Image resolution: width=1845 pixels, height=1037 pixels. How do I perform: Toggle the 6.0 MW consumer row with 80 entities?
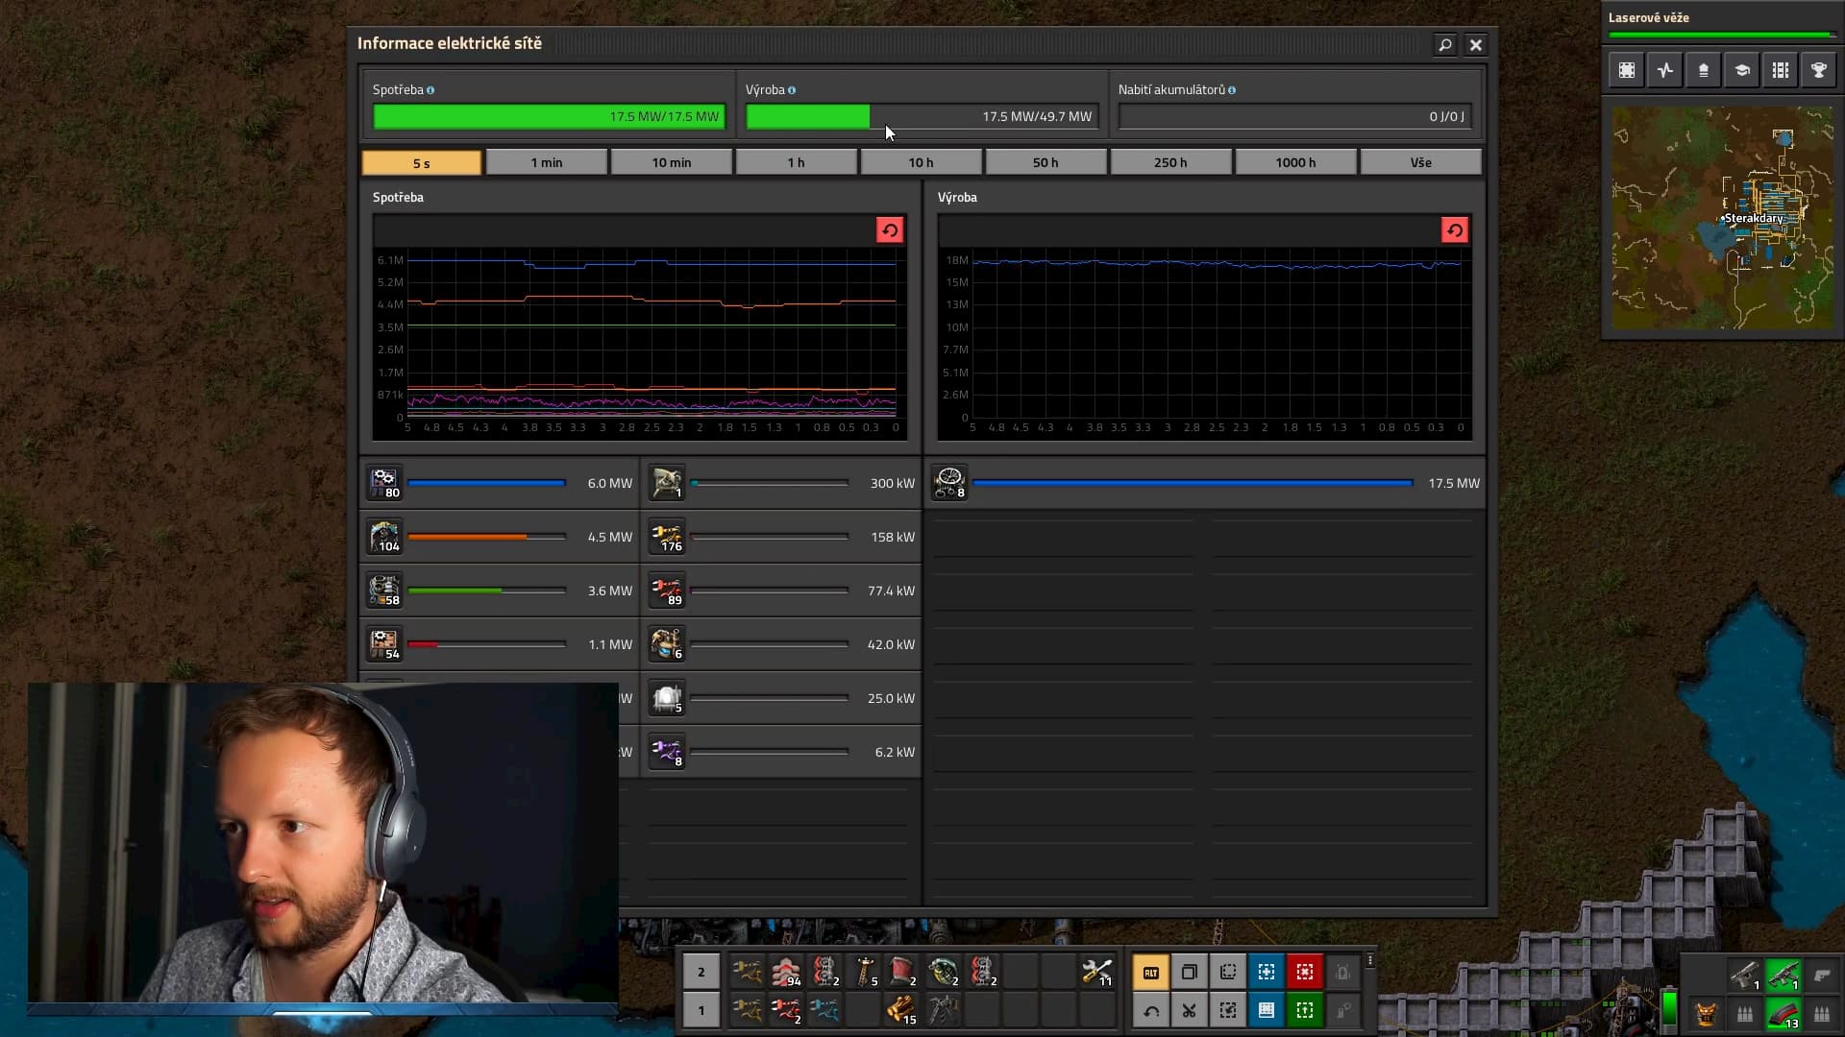tap(500, 483)
